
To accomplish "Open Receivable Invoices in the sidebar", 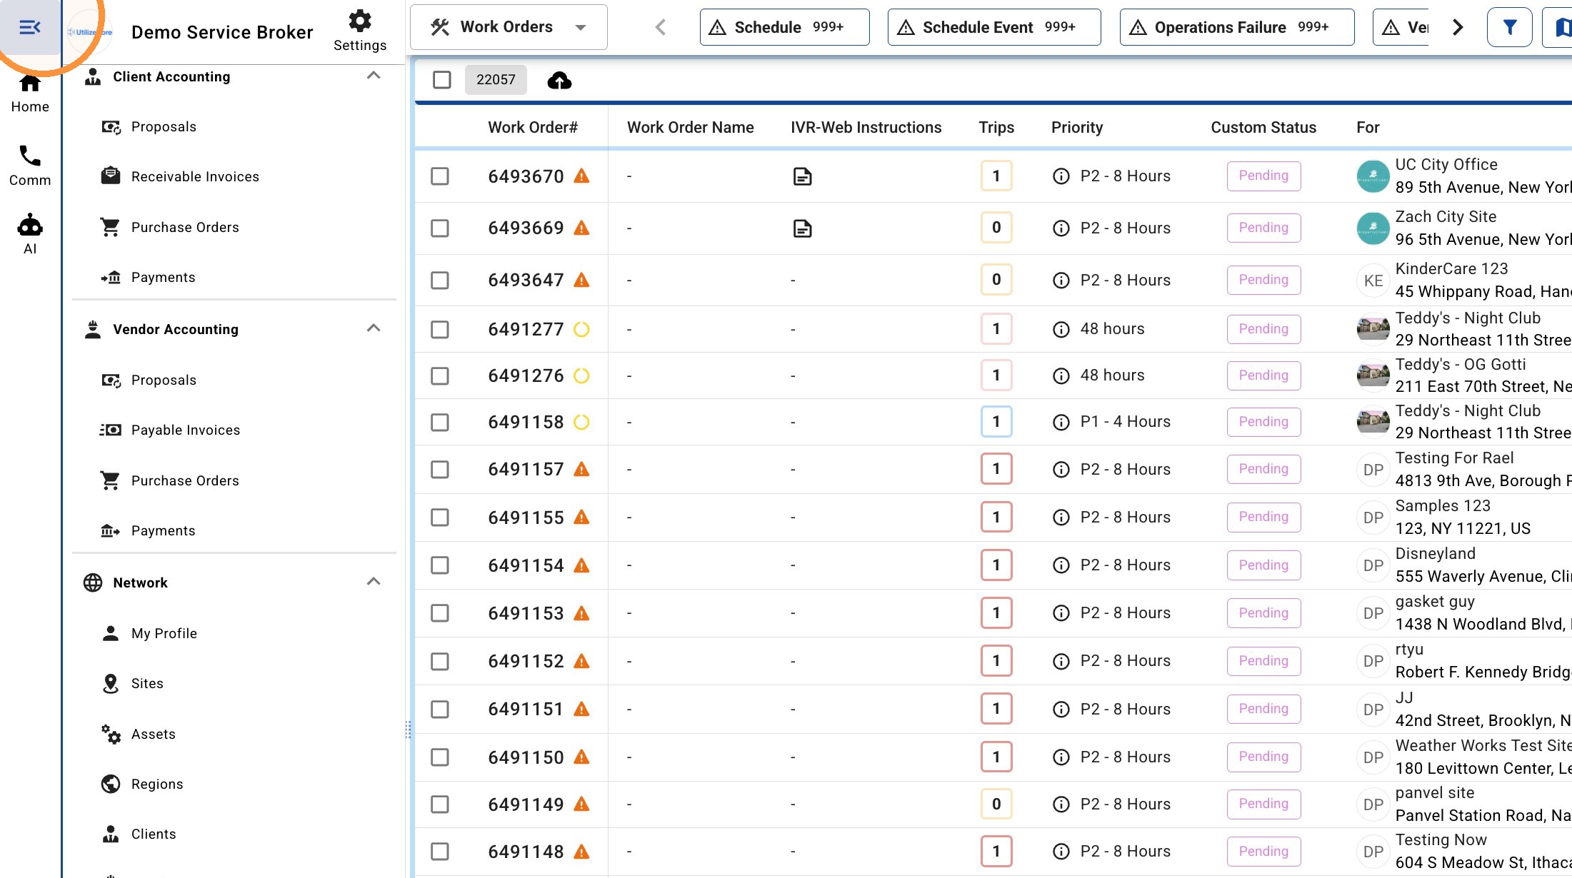I will [x=195, y=176].
